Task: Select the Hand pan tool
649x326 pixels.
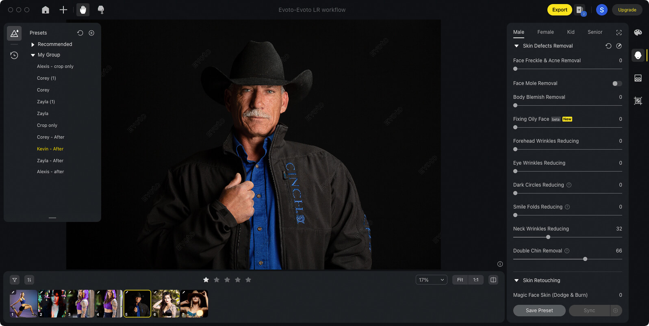Action: [83, 10]
